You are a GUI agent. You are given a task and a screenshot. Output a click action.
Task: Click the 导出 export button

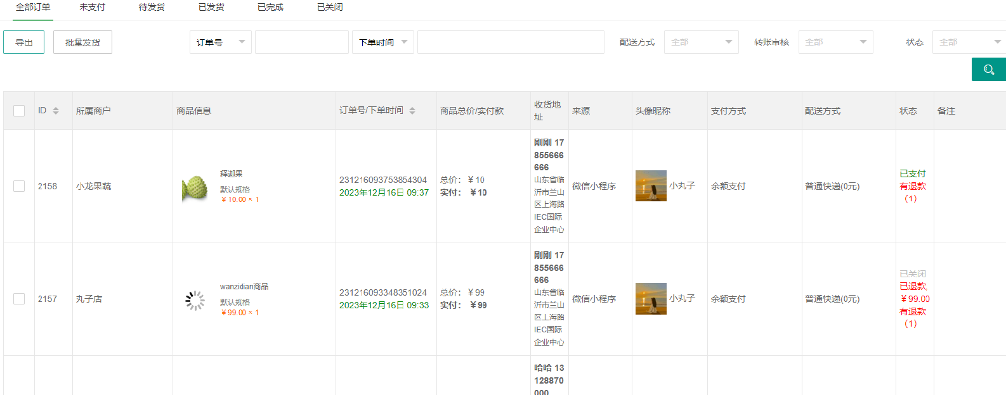[24, 42]
